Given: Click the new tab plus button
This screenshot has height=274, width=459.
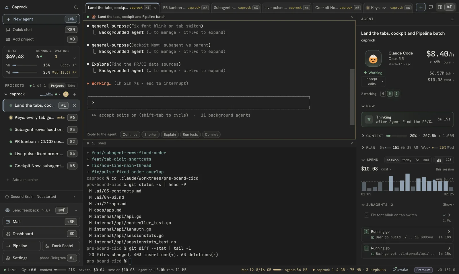Looking at the screenshot, I should pyautogui.click(x=421, y=7).
